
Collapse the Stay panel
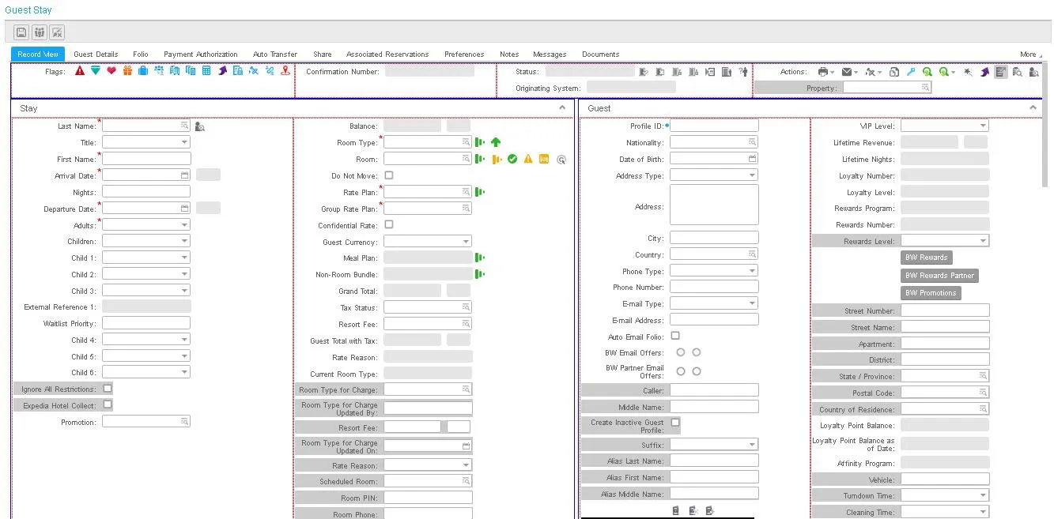tap(562, 108)
